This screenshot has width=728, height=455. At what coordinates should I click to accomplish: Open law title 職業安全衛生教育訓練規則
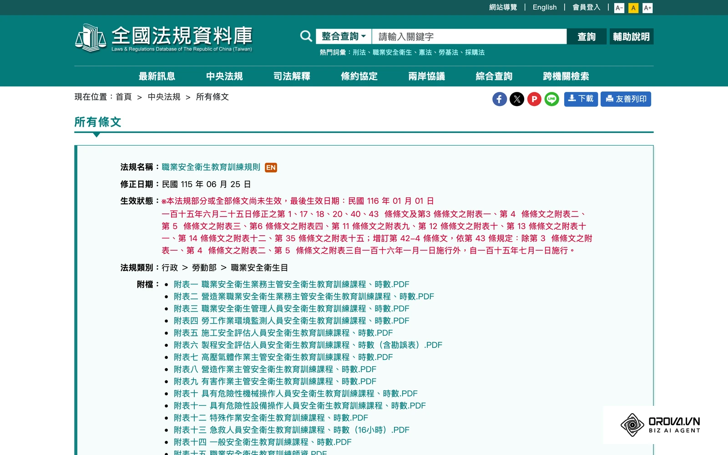tap(211, 167)
